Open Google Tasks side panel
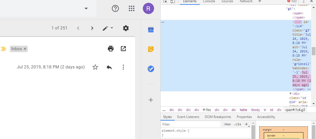 pos(151,69)
